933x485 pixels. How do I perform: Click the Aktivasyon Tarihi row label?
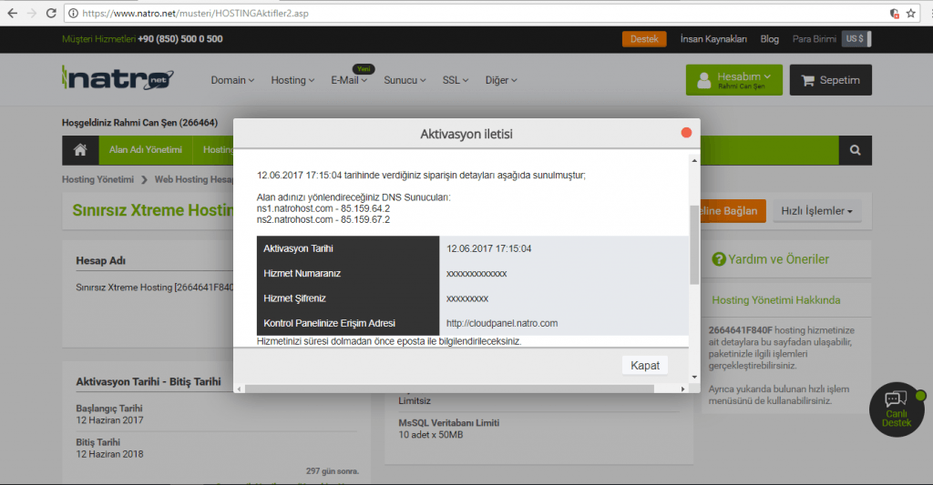coord(298,248)
